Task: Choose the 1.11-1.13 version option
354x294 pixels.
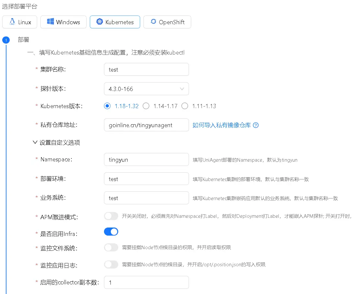Action: click(185, 106)
